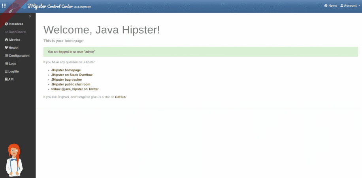Navigate to Home in the top navbar
Viewport: 362px width, 178px height.
pyautogui.click(x=331, y=6)
